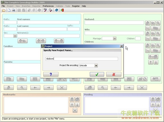Click the person icon beside Wife field
The image size is (164, 122).
[x=148, y=33]
